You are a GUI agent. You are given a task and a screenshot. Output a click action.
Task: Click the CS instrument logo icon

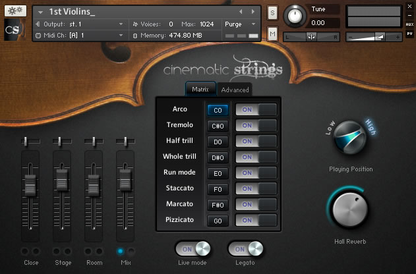(x=14, y=30)
